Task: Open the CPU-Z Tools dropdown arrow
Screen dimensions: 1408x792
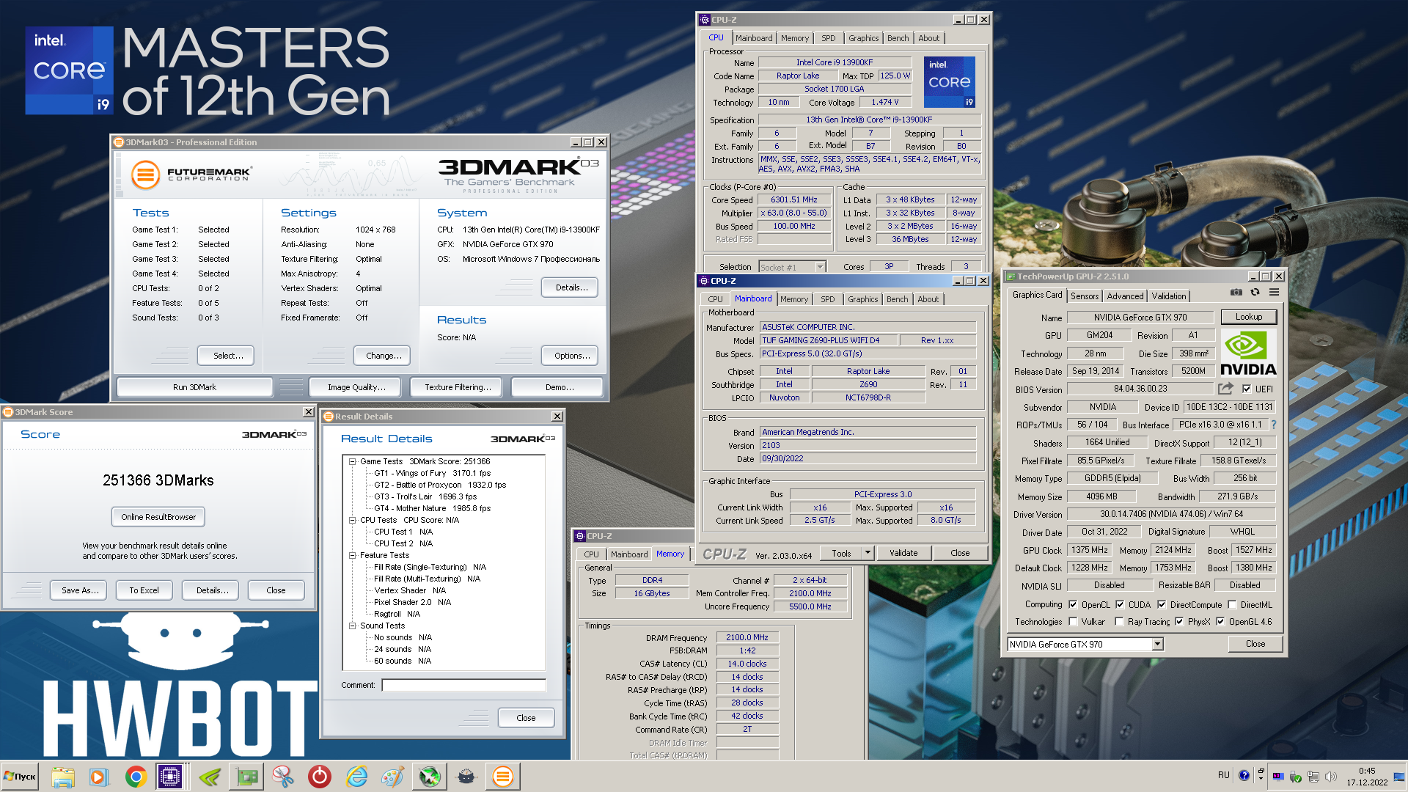Action: [x=868, y=553]
